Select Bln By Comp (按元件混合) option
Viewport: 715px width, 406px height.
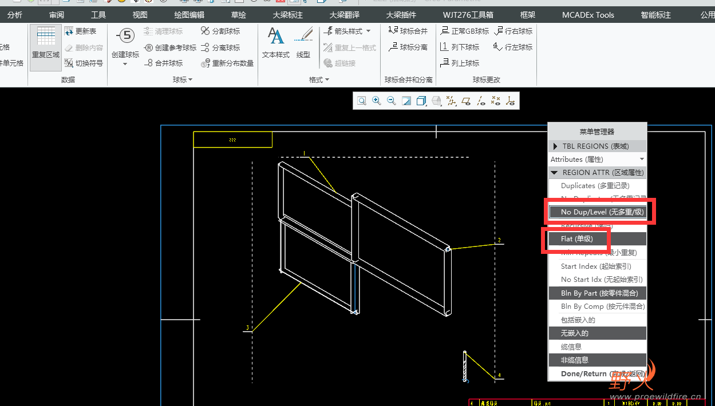click(x=597, y=307)
